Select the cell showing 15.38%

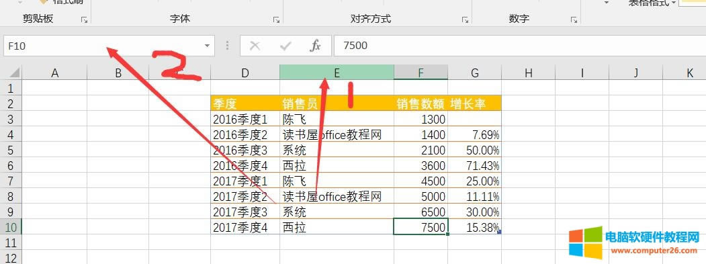[474, 226]
